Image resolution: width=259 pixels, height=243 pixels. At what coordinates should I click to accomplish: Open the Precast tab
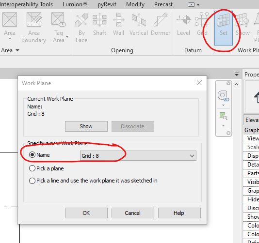tap(163, 4)
